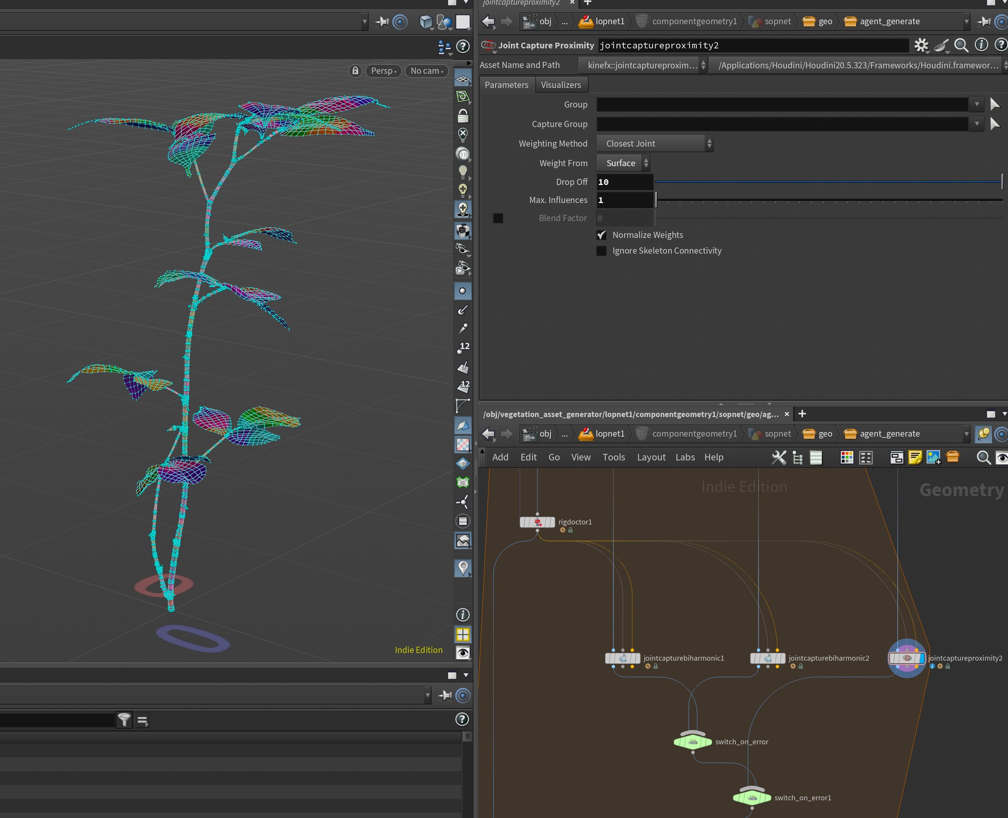This screenshot has width=1008, height=818.
Task: Uncheck Normalize Weights checkbox
Action: 601,235
